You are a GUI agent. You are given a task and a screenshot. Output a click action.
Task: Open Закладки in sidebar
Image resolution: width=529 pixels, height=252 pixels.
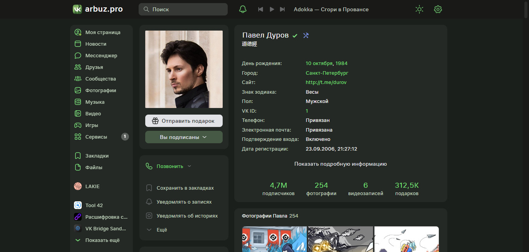[x=101, y=156]
